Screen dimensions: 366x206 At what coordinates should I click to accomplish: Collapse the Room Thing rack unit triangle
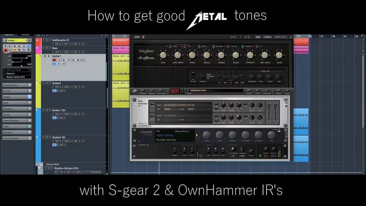[286, 130]
